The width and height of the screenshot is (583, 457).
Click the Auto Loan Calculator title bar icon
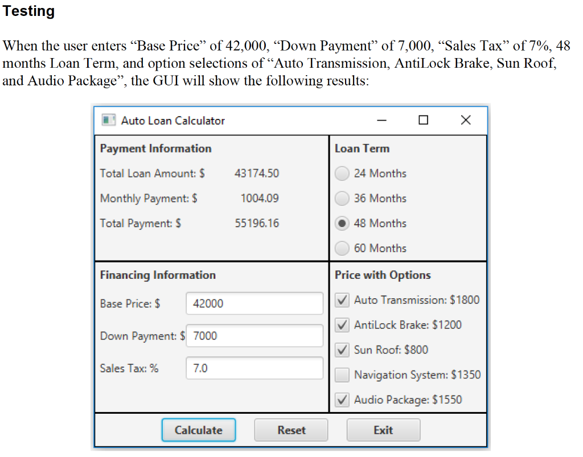(109, 120)
